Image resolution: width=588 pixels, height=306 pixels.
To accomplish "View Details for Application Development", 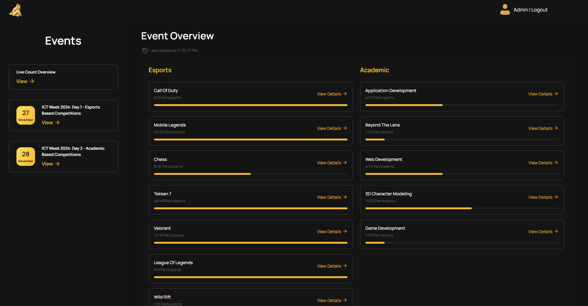I will 543,94.
